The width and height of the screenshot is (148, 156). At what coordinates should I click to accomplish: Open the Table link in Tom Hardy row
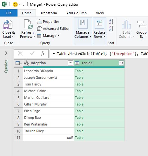[x=79, y=84]
